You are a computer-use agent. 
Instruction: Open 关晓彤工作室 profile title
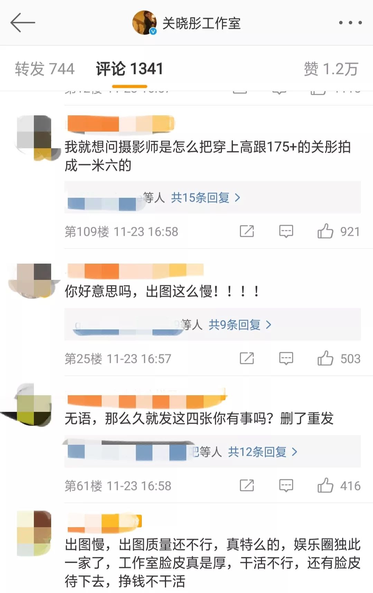tap(201, 23)
